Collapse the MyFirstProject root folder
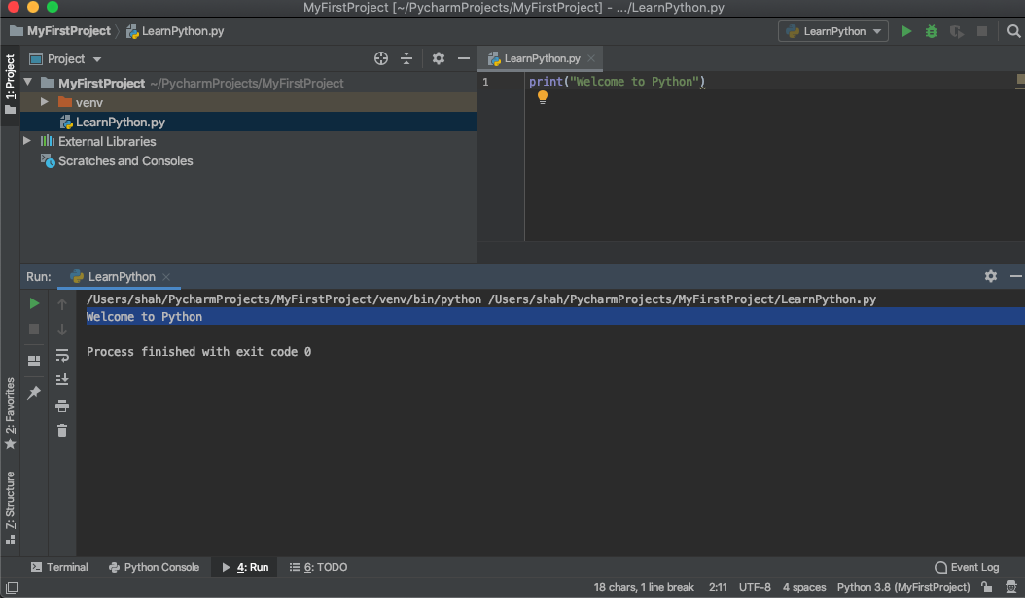This screenshot has width=1025, height=598. pos(28,83)
